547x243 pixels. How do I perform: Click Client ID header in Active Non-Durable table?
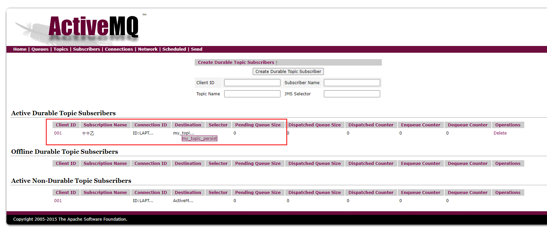pos(66,193)
